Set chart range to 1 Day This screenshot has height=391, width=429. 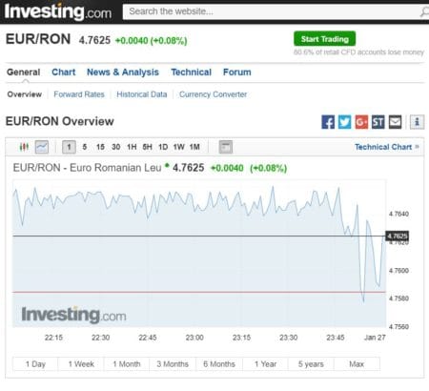[35, 364]
